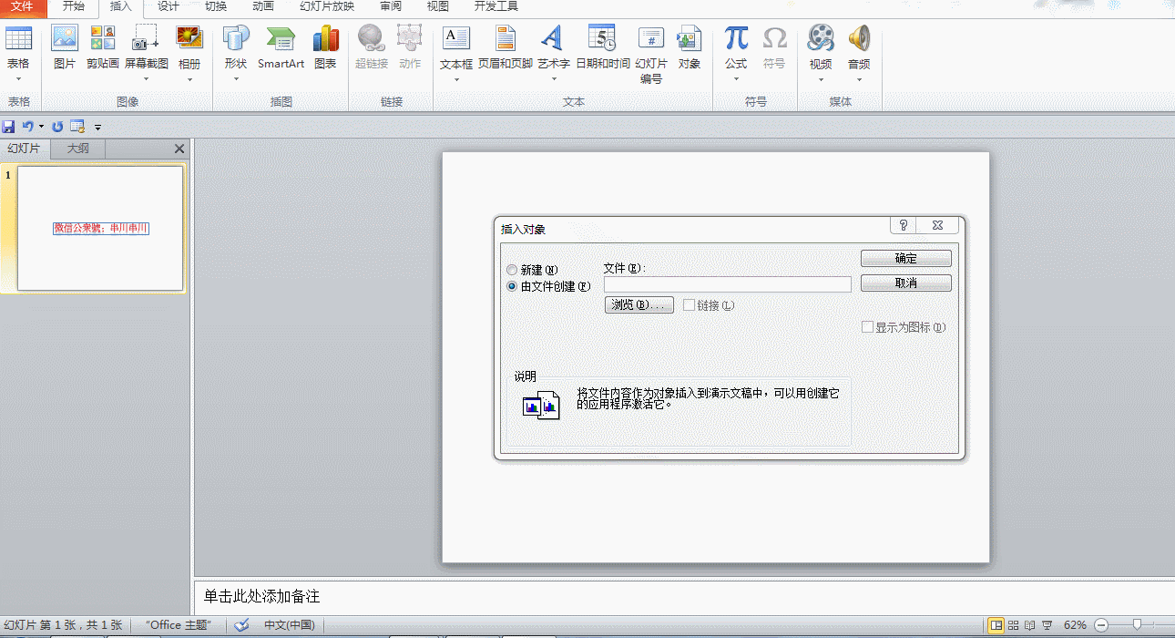Click the 浏览 browse button
Image resolution: width=1175 pixels, height=638 pixels.
click(x=639, y=304)
